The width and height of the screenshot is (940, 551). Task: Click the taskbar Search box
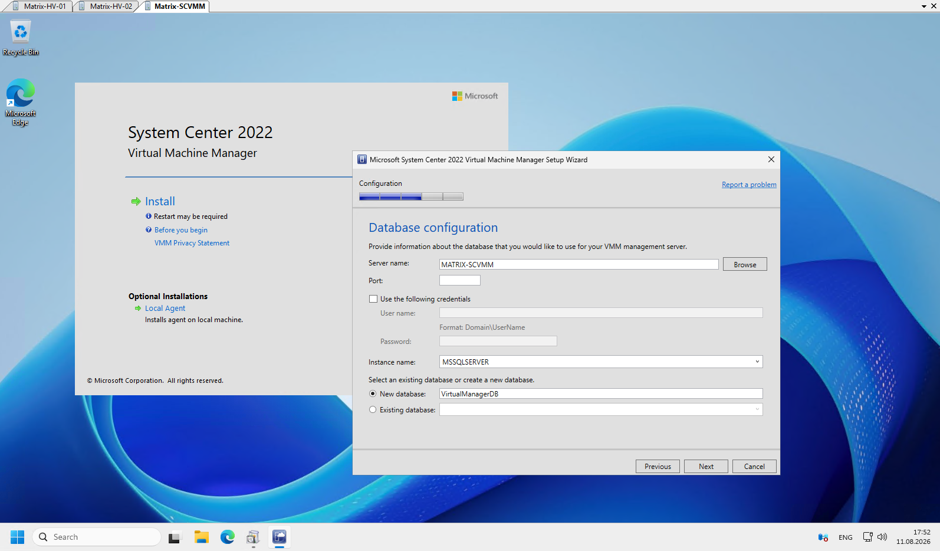coord(97,537)
